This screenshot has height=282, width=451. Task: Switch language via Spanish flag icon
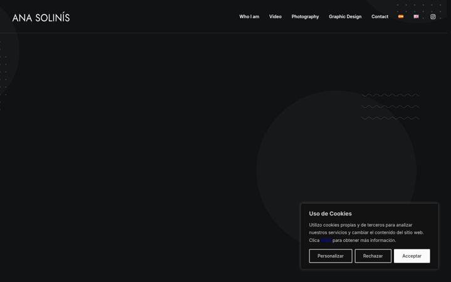pos(401,17)
